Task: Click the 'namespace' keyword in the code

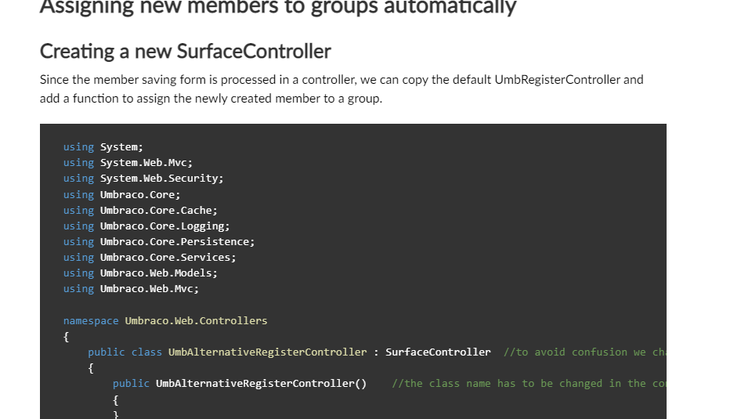Action: pos(91,320)
